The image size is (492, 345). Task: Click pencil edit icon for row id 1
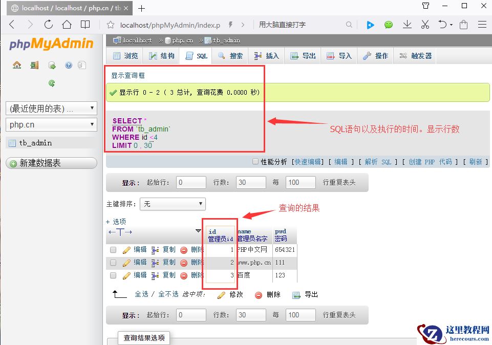point(126,250)
